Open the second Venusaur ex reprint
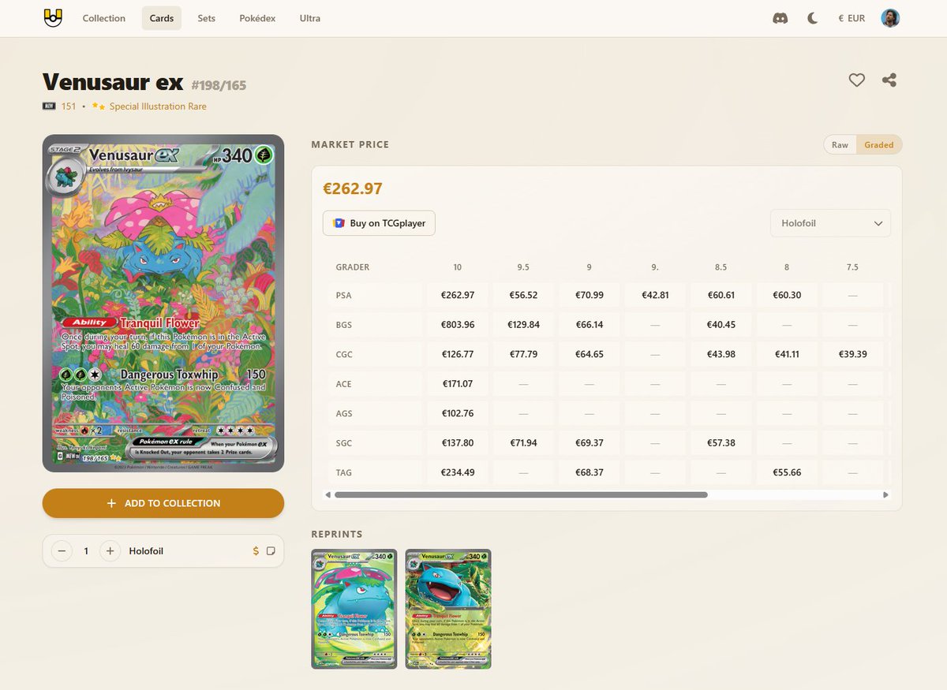Viewport: 947px width, 690px height. click(x=448, y=609)
